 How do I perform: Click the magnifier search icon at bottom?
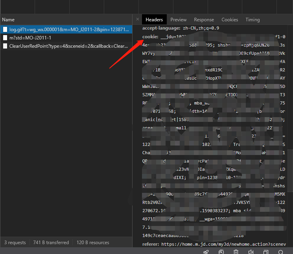pyautogui.click(x=281, y=252)
